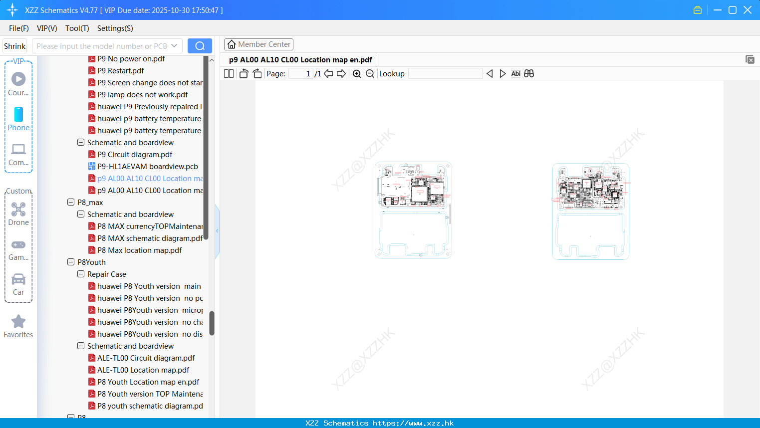Find previous lookup match
This screenshot has width=760, height=428.
click(x=490, y=74)
